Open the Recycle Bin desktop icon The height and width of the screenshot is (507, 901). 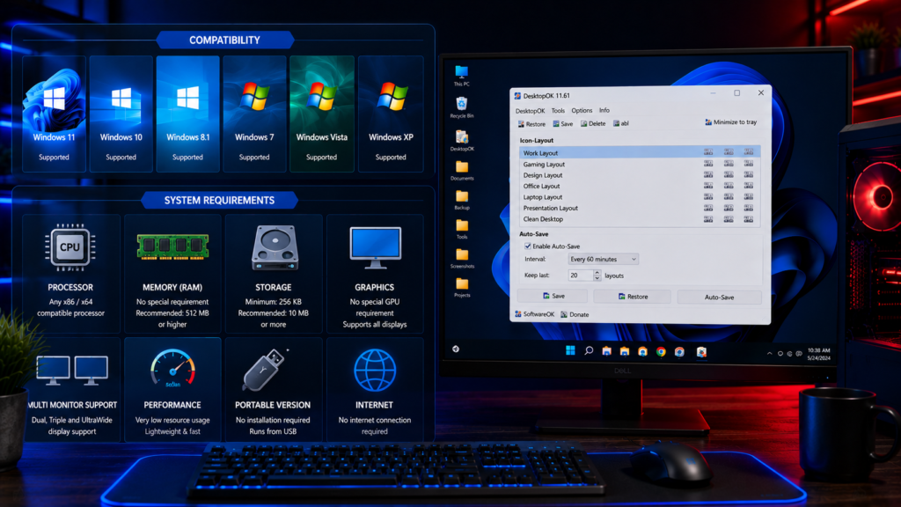(x=461, y=107)
